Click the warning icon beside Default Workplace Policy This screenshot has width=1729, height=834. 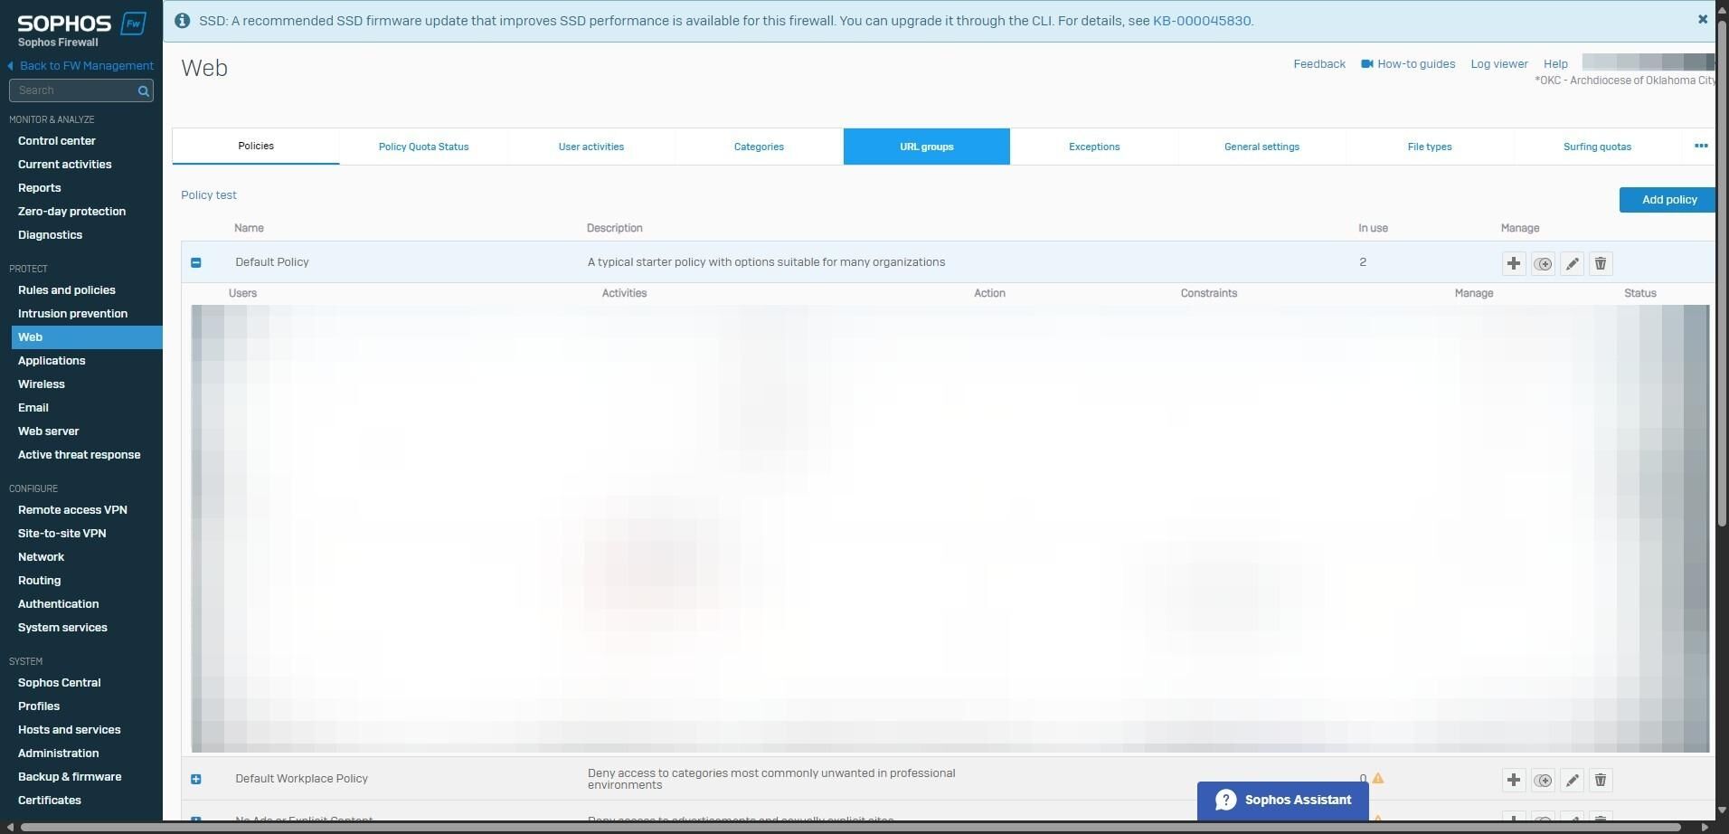pyautogui.click(x=1378, y=778)
